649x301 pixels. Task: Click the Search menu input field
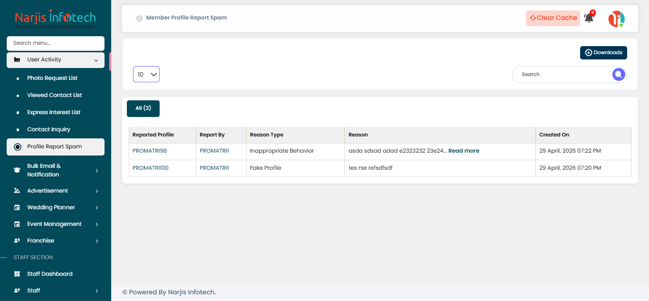56,43
